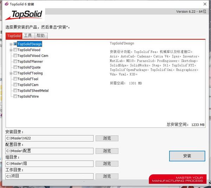Enable the TopSolid'Wood checkbox
211x188 pixels.
point(15,50)
